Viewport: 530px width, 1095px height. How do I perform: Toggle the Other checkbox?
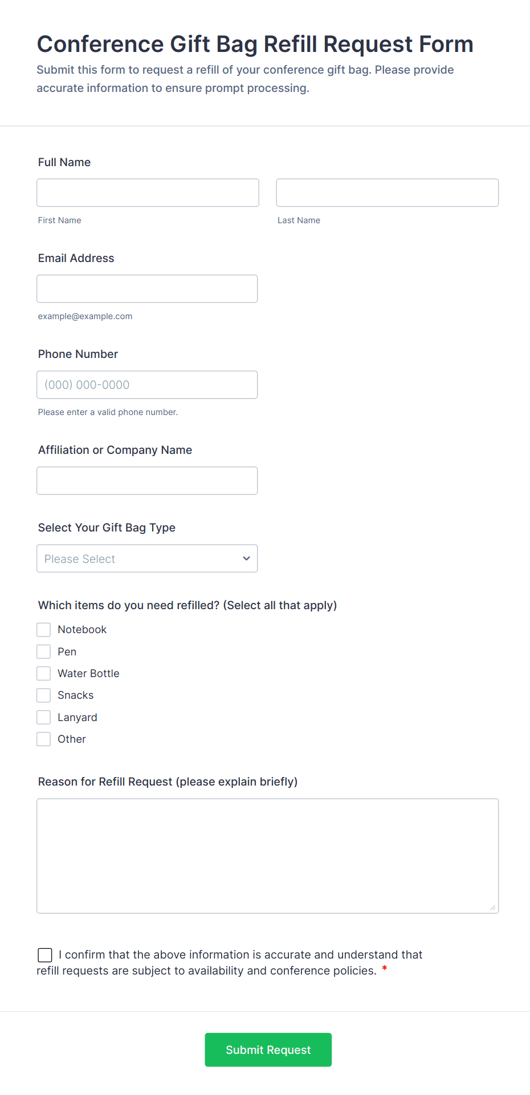[44, 739]
